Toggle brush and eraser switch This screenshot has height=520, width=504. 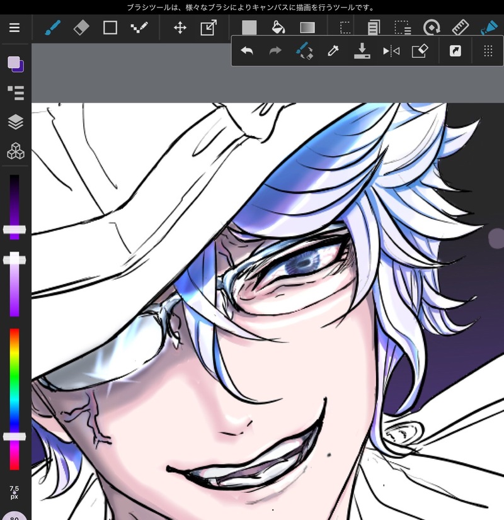(x=304, y=51)
